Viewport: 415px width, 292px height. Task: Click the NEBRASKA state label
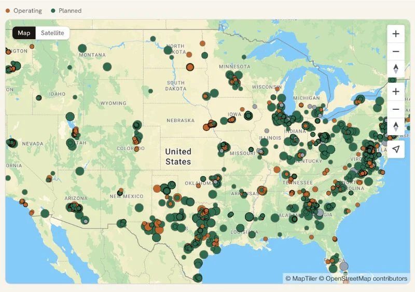(181, 121)
